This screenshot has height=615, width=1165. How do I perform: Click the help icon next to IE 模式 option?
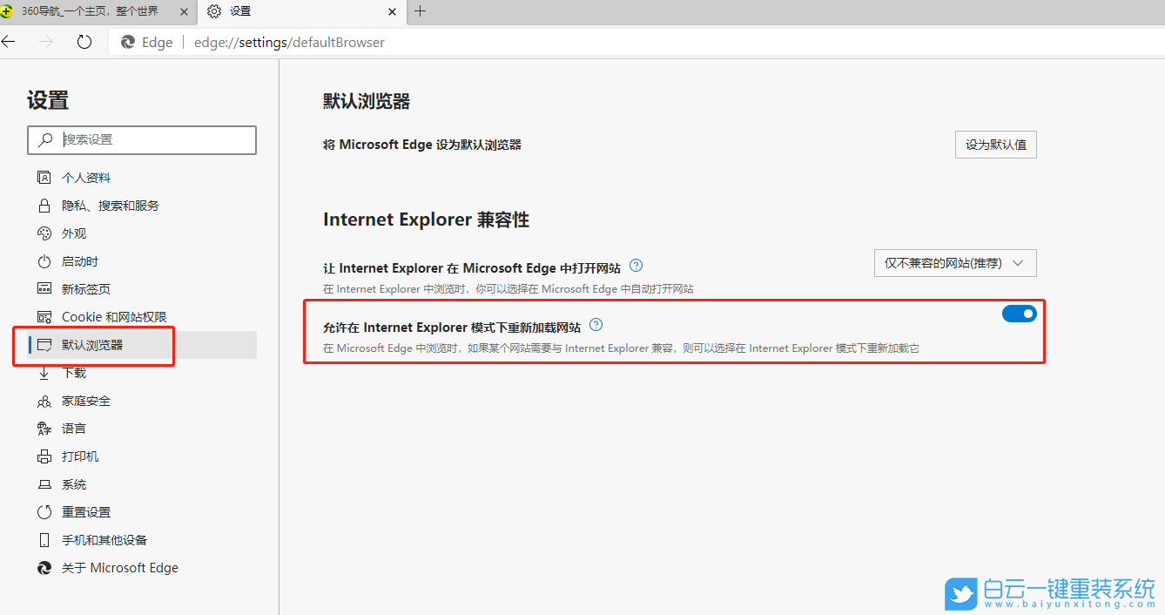point(596,324)
